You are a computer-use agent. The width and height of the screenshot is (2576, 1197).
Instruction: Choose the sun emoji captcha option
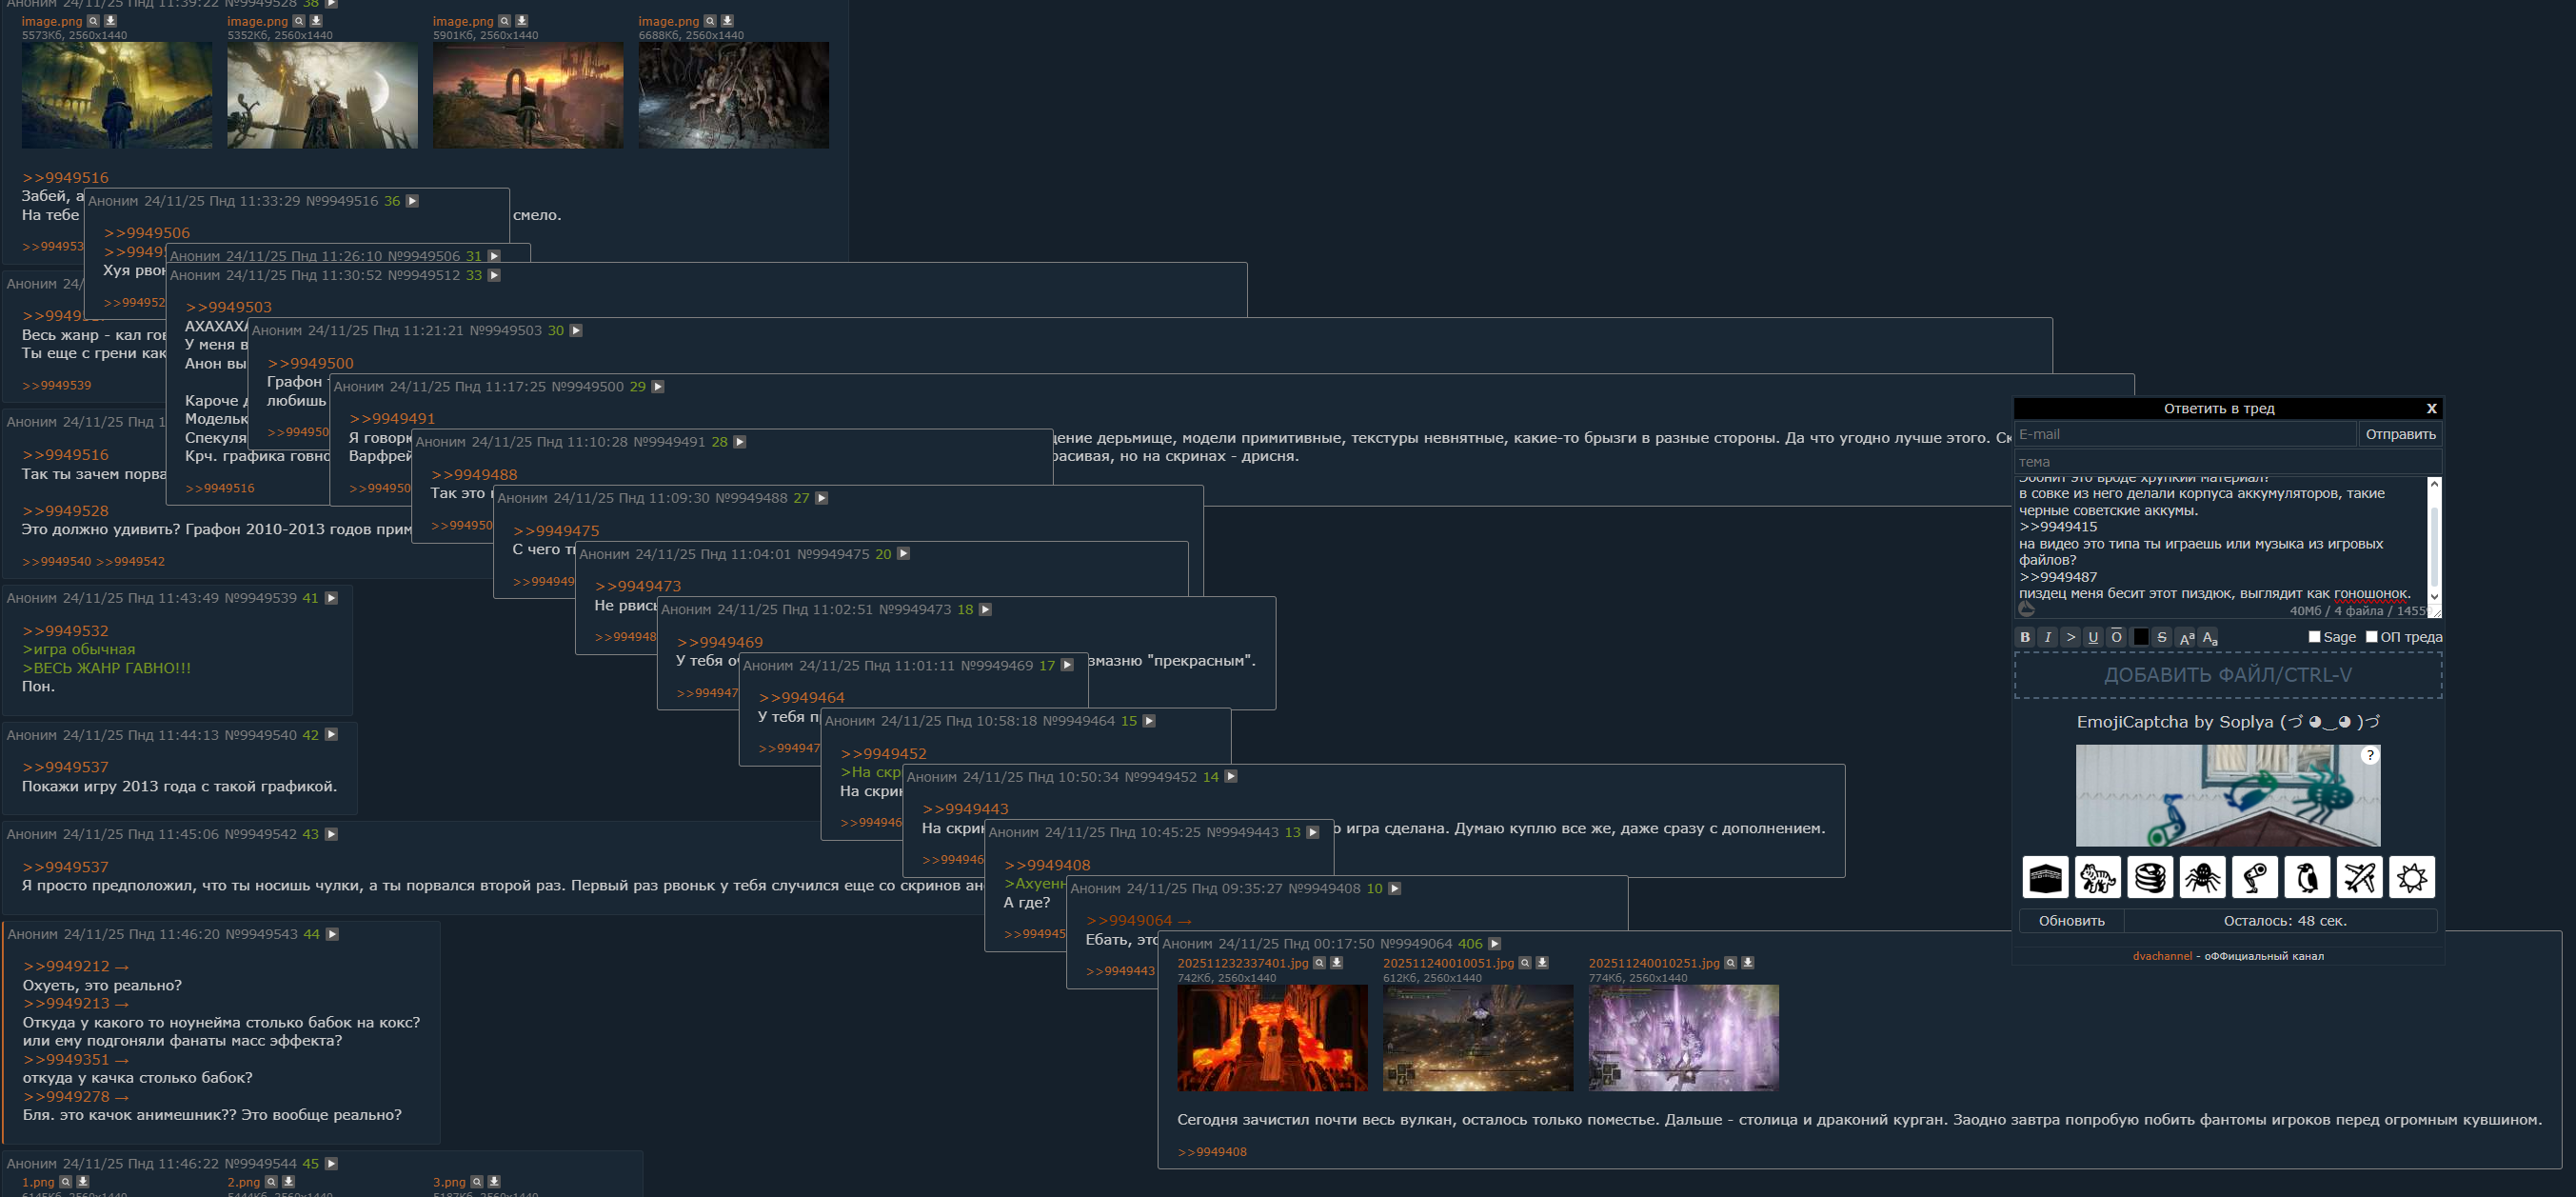point(2411,877)
